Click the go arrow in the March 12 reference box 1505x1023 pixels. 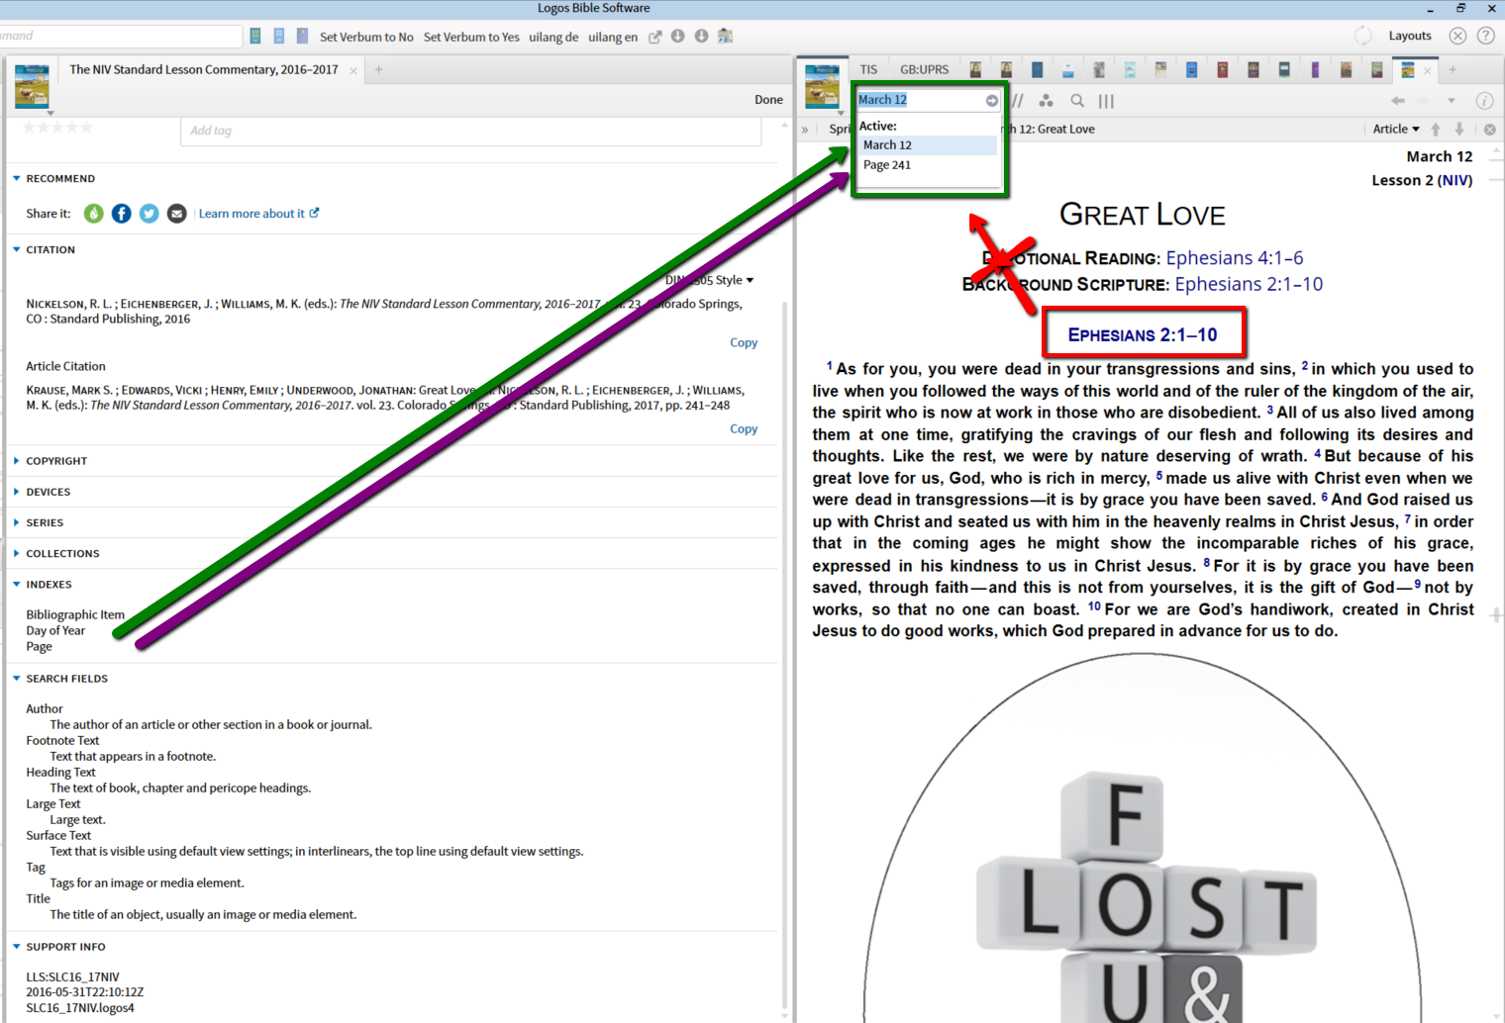[991, 101]
